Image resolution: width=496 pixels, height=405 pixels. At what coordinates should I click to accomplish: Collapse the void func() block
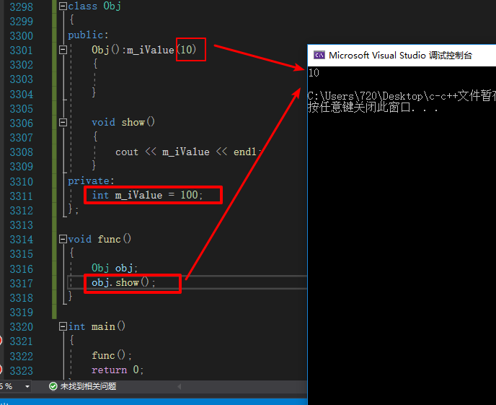(63, 239)
